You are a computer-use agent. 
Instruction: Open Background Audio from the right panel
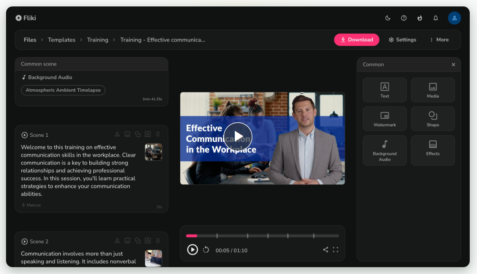click(384, 150)
